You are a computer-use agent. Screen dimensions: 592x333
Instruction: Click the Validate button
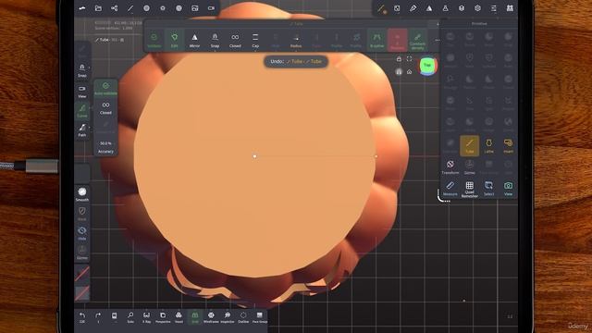pos(154,40)
